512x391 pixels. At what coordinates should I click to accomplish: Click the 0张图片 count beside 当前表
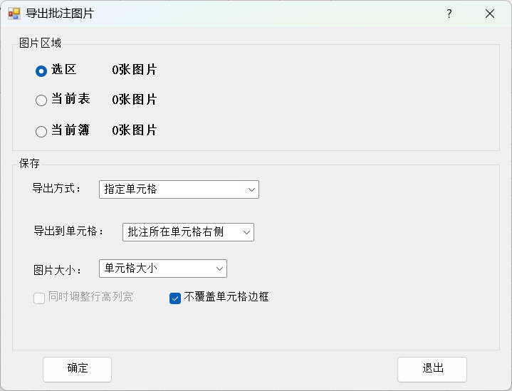[134, 100]
